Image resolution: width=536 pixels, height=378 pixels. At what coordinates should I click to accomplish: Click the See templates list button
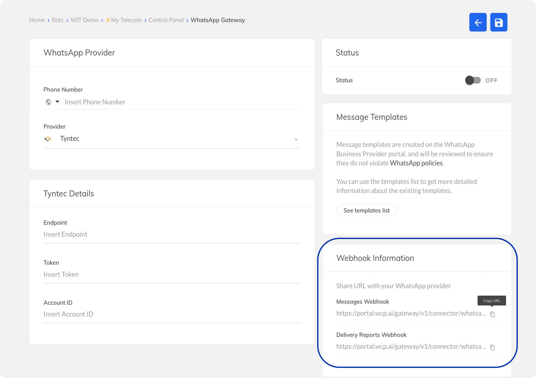(x=366, y=210)
